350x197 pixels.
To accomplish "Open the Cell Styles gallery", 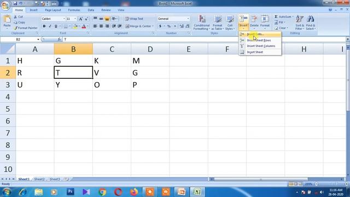I will point(230,22).
